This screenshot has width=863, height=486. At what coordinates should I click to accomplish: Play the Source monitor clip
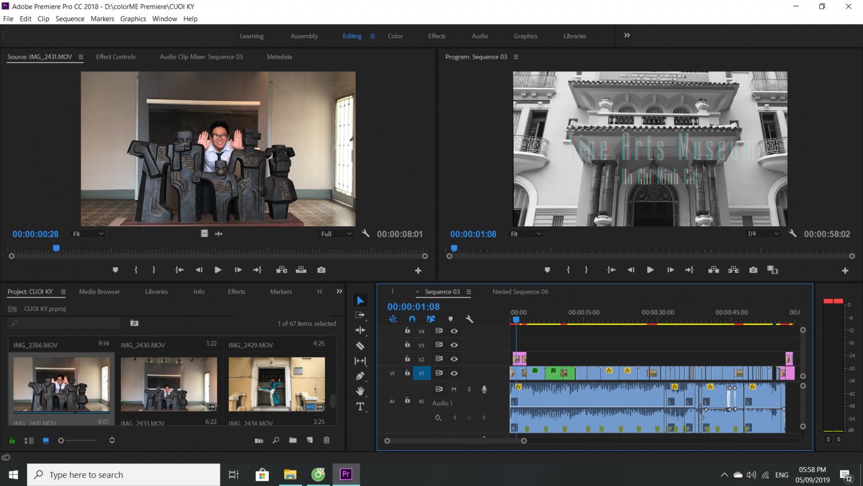click(218, 269)
